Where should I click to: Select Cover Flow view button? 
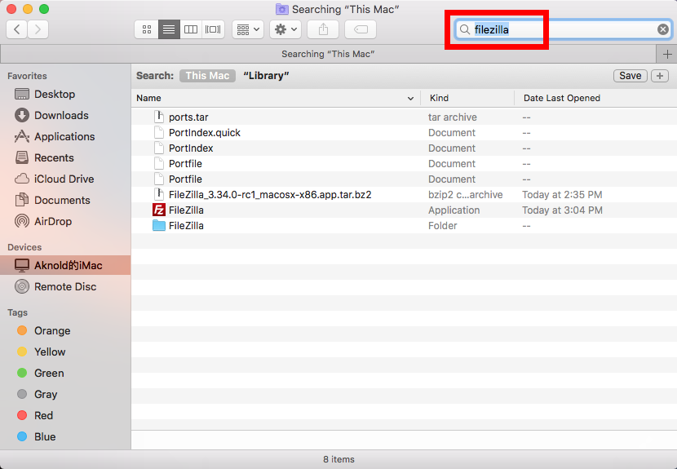click(x=213, y=29)
